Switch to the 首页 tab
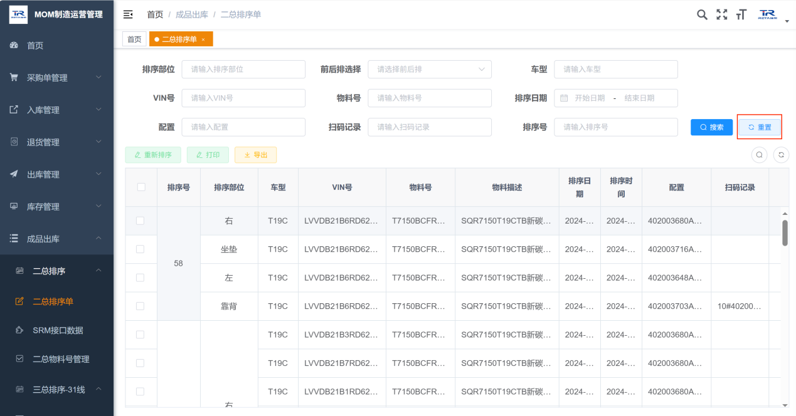 [x=134, y=39]
